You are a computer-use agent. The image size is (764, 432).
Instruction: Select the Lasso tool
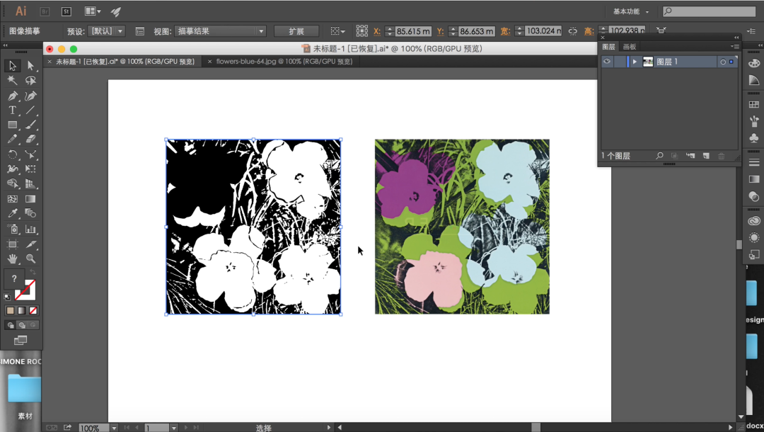[30, 80]
